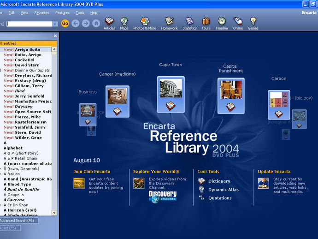The height and width of the screenshot is (239, 318).
Task: Select the Iliad entry
Action: [x=26, y=91]
